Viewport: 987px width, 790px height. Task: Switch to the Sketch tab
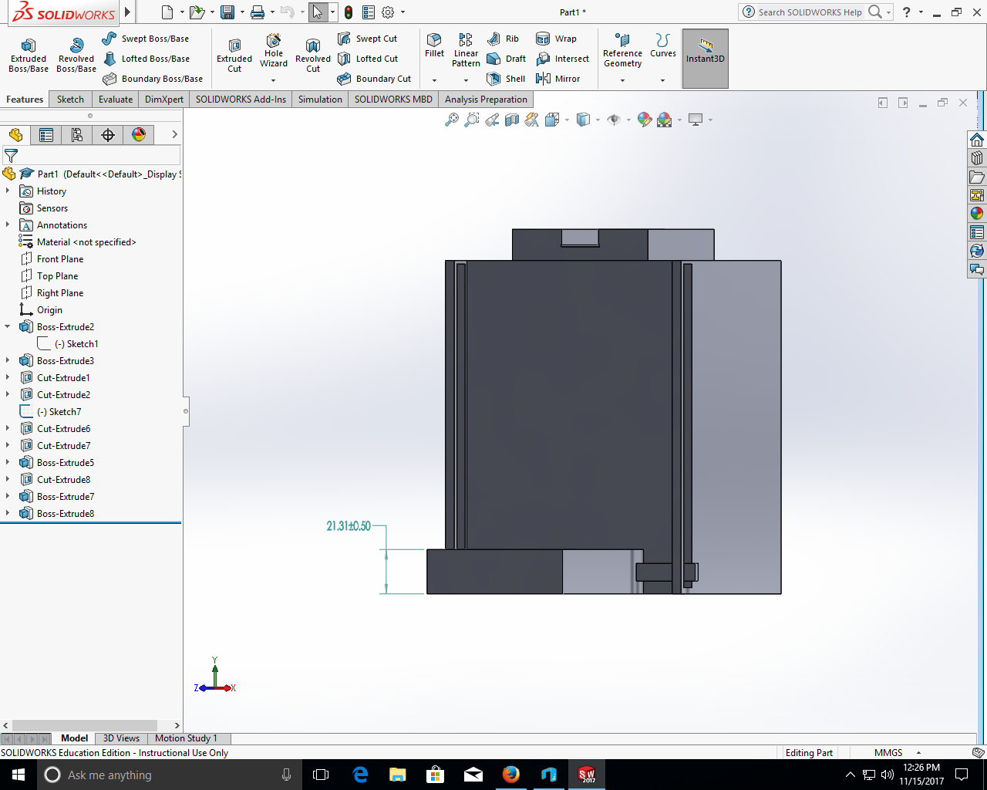click(x=70, y=100)
